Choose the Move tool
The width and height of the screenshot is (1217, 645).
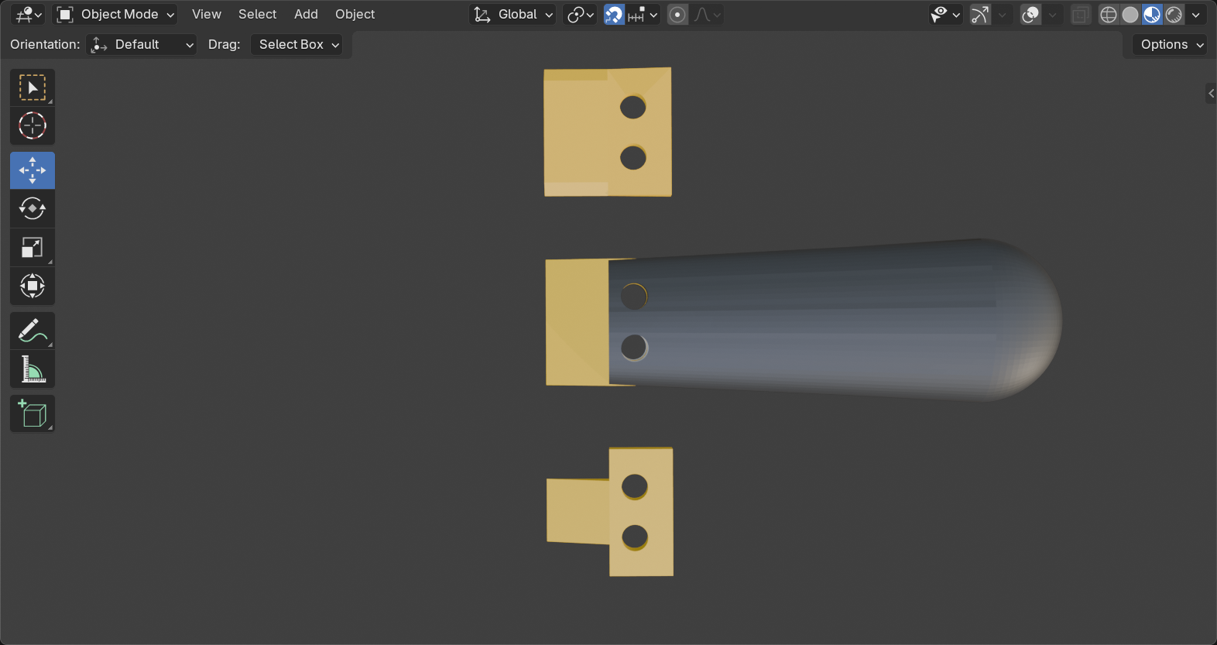(x=33, y=170)
